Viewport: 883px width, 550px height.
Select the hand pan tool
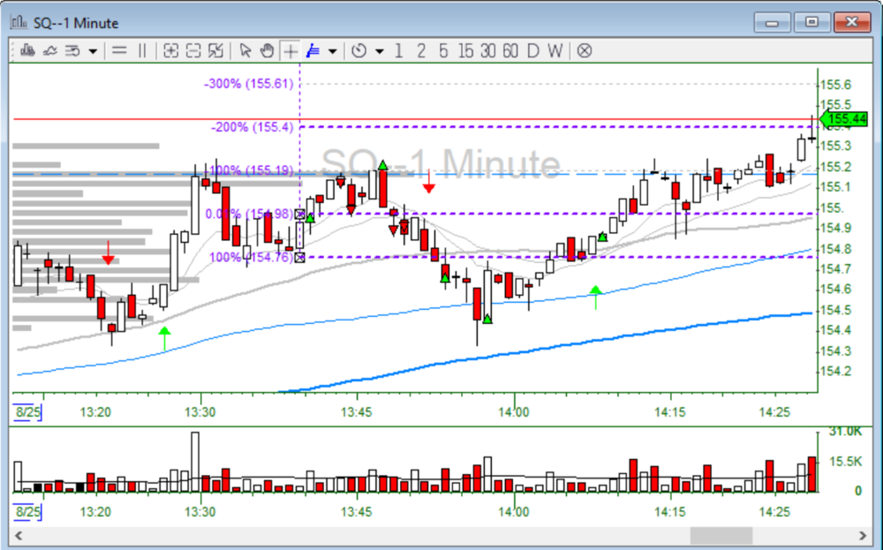pyautogui.click(x=267, y=50)
